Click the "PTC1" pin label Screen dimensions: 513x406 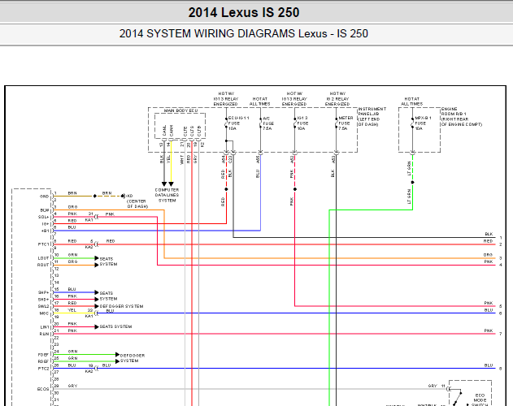(43, 244)
